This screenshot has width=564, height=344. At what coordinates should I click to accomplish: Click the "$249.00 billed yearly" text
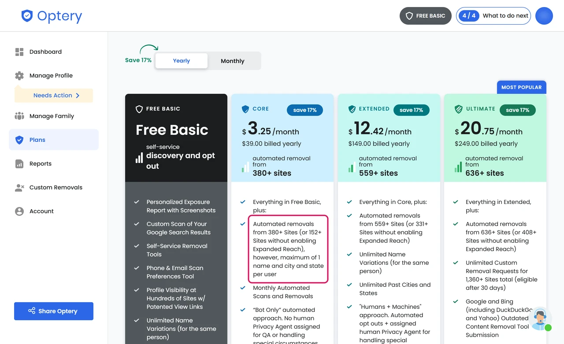[486, 144]
